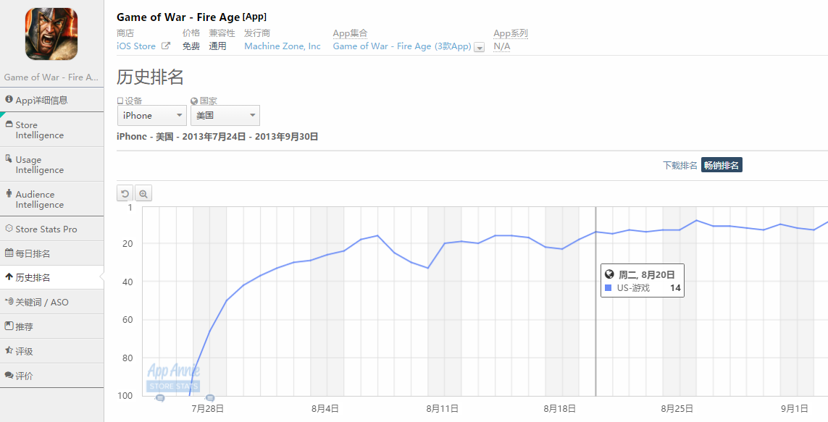
Task: Click the 8月4日 axis date label
Action: pyautogui.click(x=325, y=408)
